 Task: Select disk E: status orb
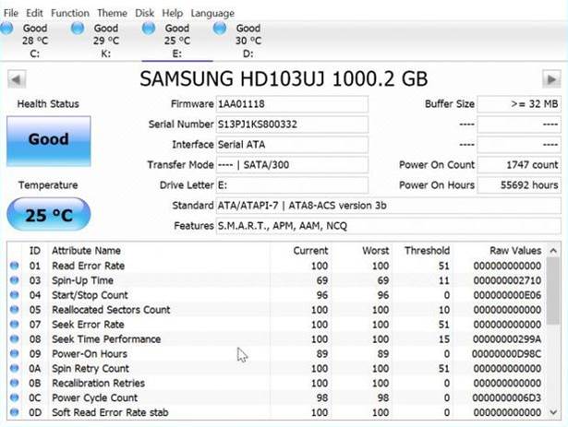coord(149,29)
